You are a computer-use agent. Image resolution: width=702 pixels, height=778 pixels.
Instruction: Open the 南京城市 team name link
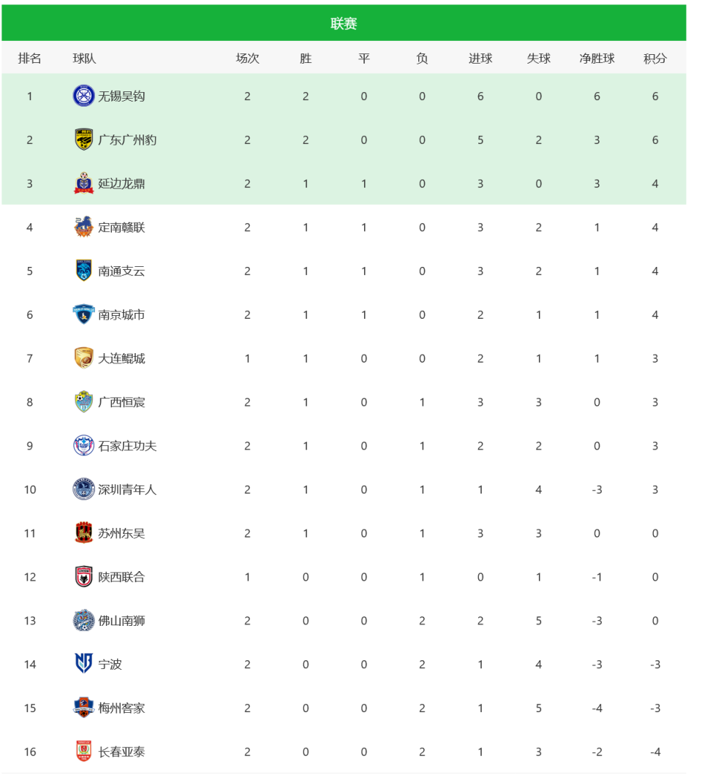pos(121,315)
